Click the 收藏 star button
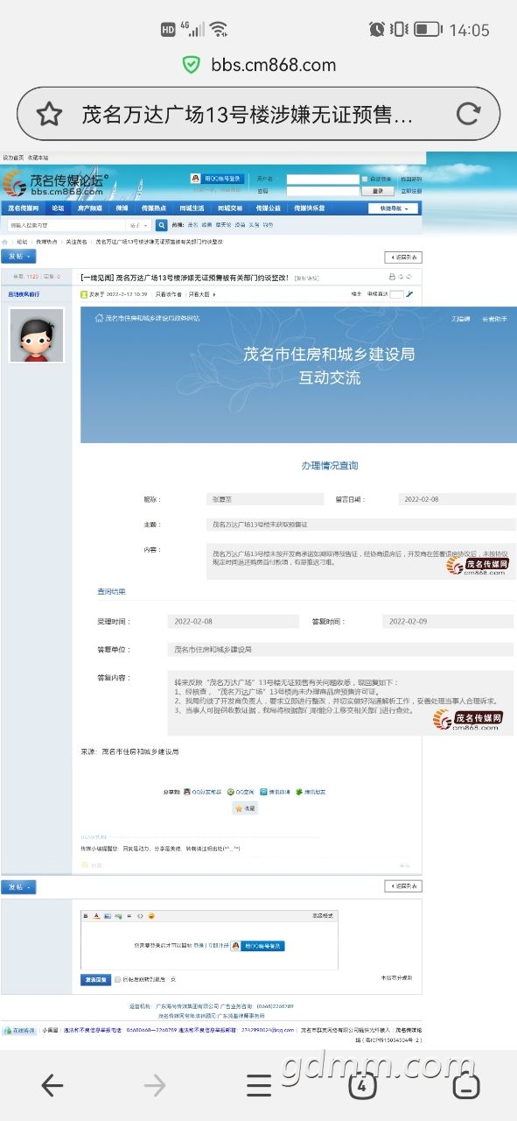 (245, 808)
